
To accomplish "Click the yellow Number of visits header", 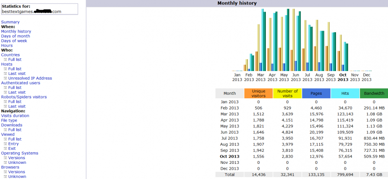I will pos(287,94).
